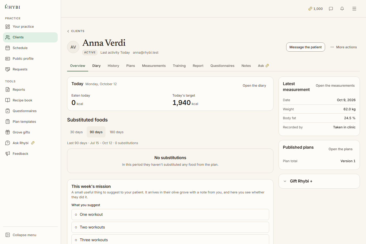The image size is (366, 244).
Task: Open notifications bell icon
Action: coord(342,9)
